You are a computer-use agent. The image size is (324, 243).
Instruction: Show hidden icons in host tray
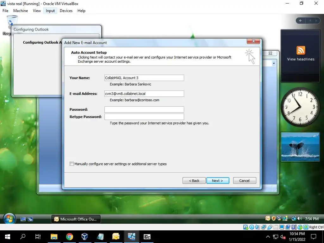268,237
